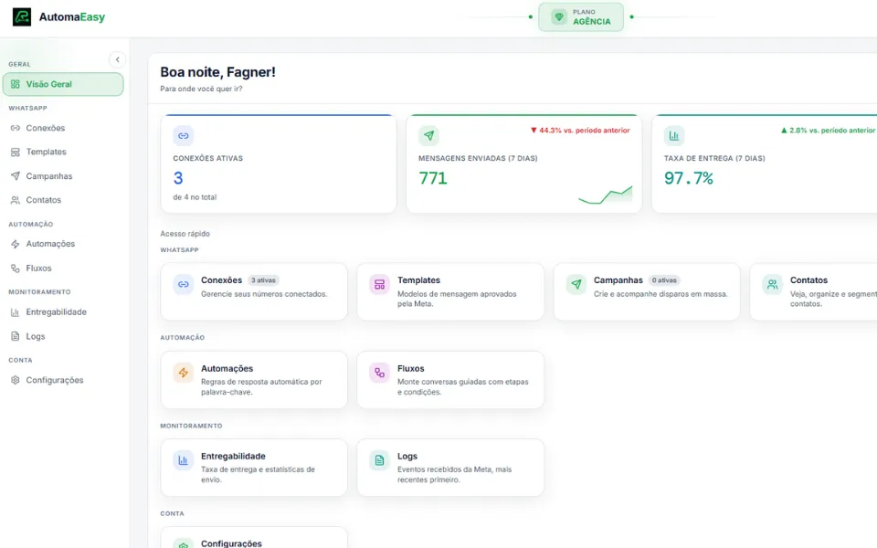Open the Contatos quick access card
The height and width of the screenshot is (548, 877).
pos(814,292)
